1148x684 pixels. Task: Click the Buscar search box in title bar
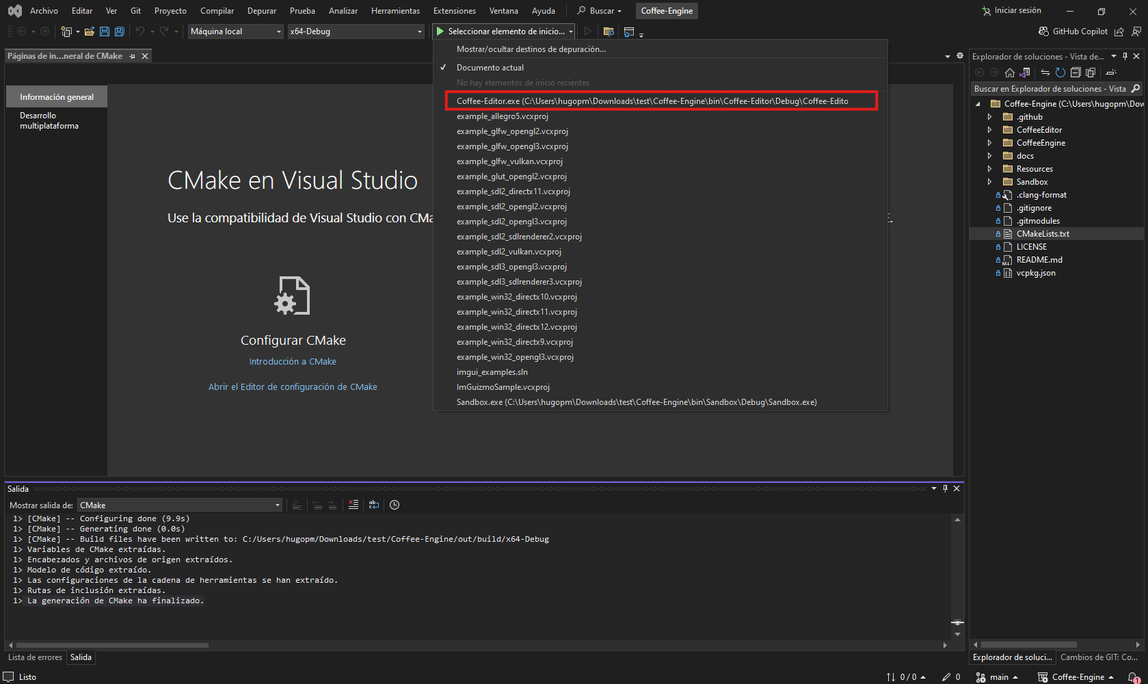coord(600,11)
